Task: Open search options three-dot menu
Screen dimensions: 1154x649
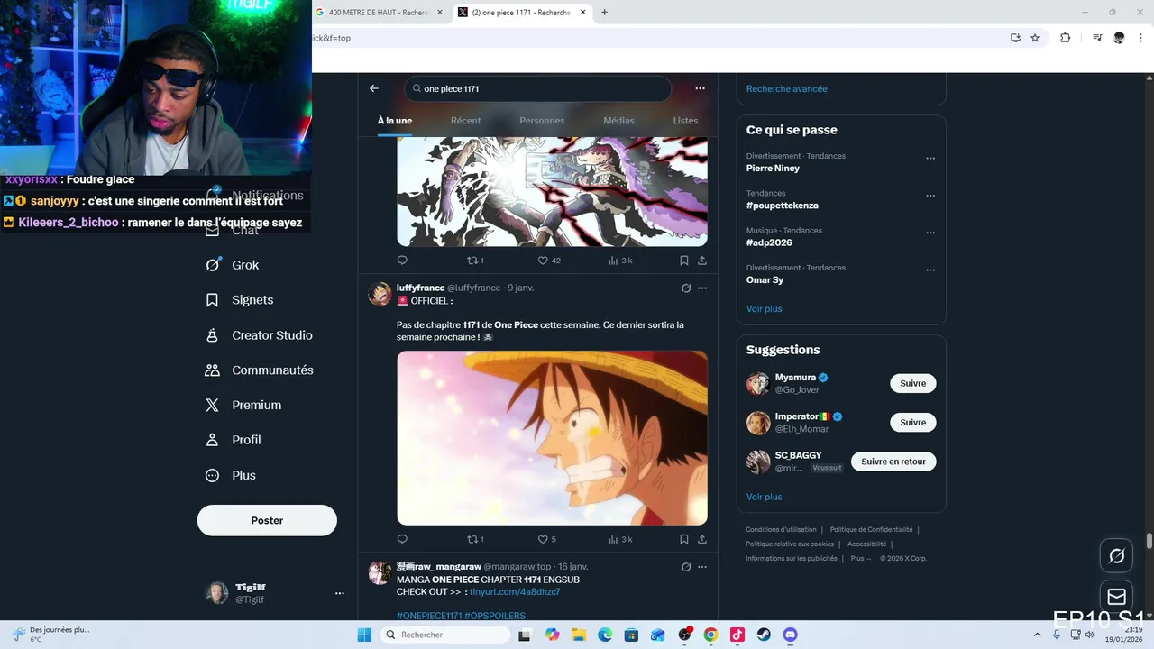Action: [700, 88]
